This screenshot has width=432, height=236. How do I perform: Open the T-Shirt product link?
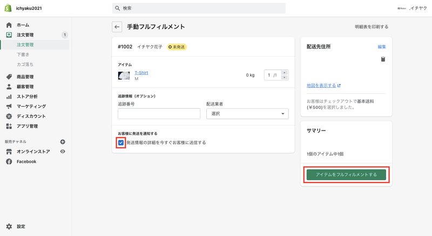click(x=141, y=73)
